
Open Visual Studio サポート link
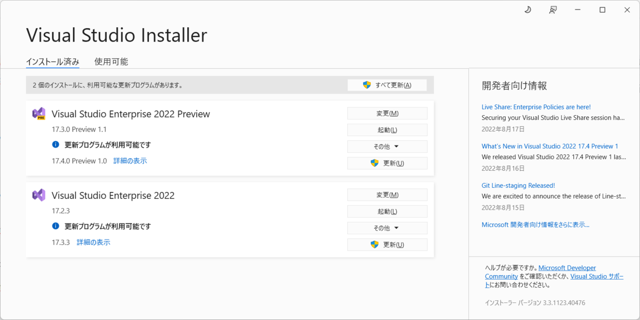pyautogui.click(x=597, y=276)
